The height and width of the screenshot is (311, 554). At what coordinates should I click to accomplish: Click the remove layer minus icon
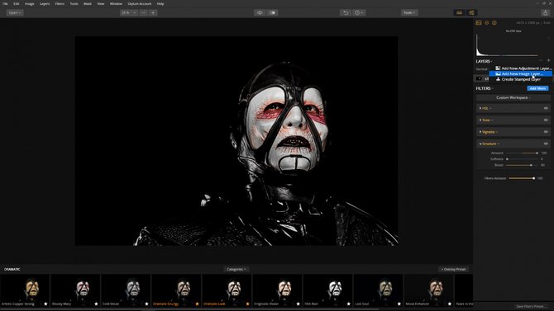coord(541,61)
